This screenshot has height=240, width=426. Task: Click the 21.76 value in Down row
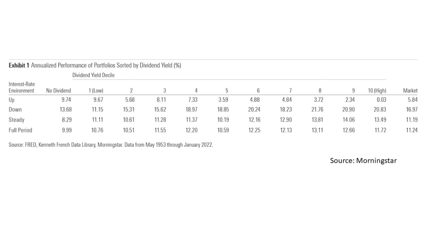pyautogui.click(x=317, y=110)
